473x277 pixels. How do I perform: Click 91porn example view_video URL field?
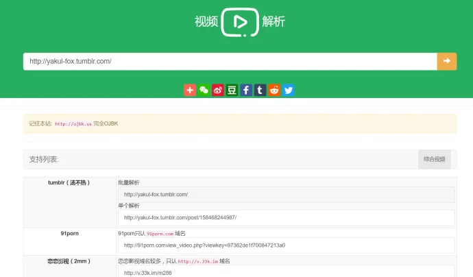click(x=287, y=245)
